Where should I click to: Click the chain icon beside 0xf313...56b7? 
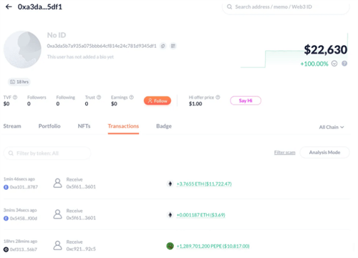pyautogui.click(x=6, y=249)
